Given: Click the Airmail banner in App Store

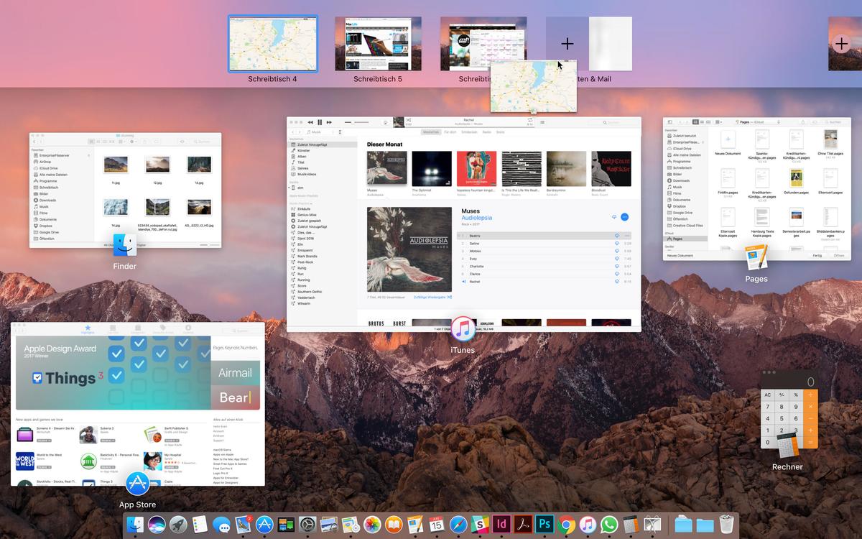Looking at the screenshot, I should tap(236, 373).
